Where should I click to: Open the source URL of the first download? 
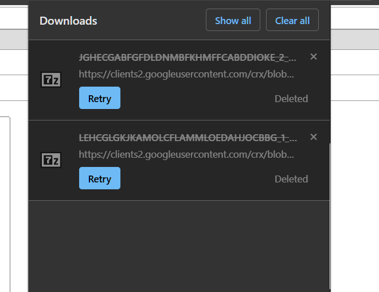(x=186, y=75)
